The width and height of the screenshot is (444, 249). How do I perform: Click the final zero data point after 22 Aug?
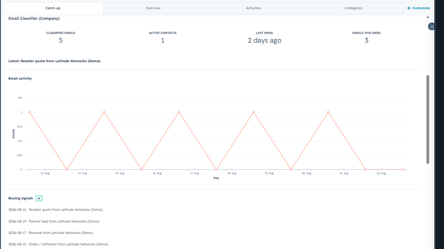403,170
